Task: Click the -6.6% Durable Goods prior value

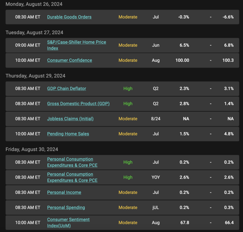Action: tap(228, 17)
